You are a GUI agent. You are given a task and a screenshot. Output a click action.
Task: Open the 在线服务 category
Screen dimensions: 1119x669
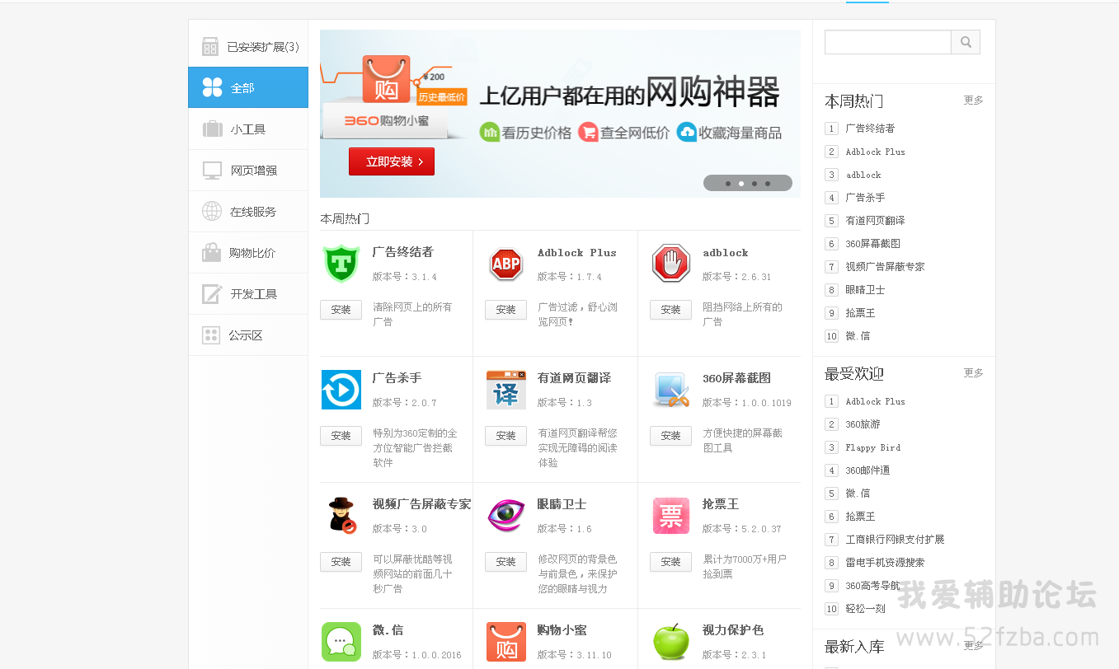[x=248, y=212]
